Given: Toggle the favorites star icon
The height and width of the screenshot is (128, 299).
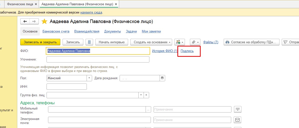Looking at the screenshot, I should 44,21.
